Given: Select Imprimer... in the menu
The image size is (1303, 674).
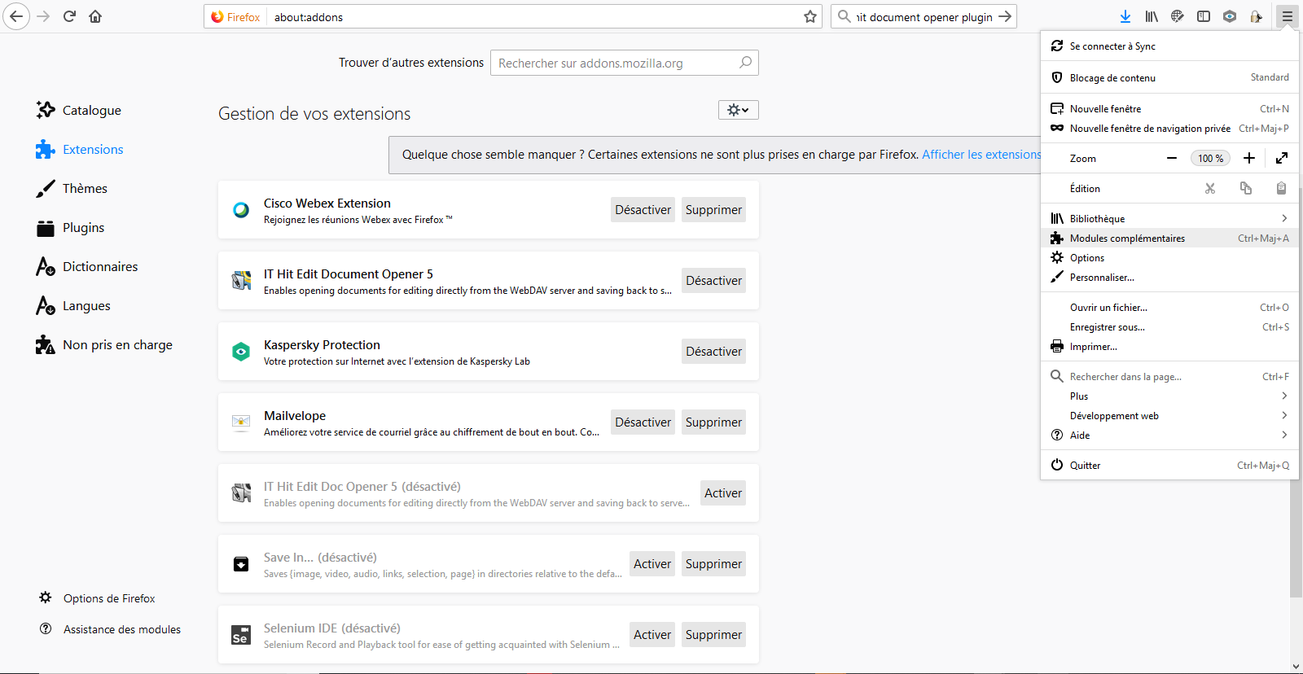Looking at the screenshot, I should [x=1169, y=346].
